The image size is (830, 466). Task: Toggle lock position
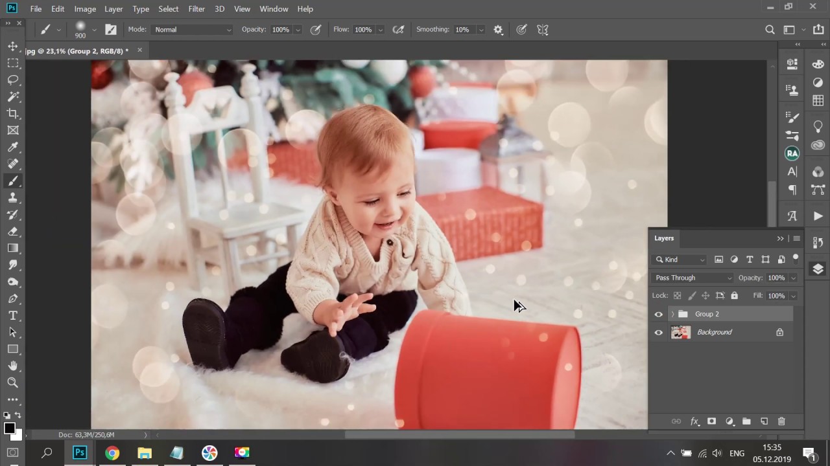705,296
